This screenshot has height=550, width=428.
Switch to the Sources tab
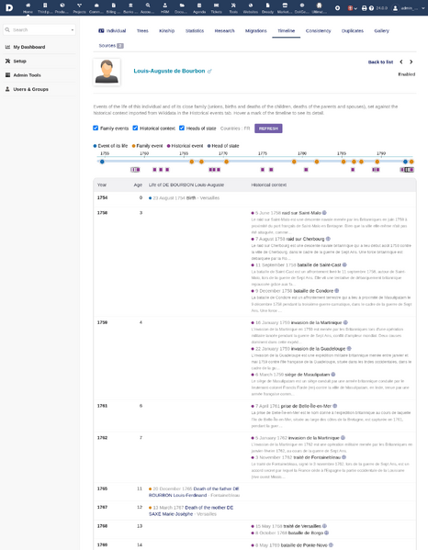click(x=111, y=46)
